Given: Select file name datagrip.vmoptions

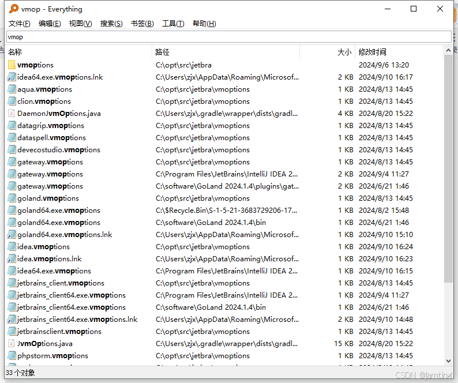Looking at the screenshot, I should 51,126.
